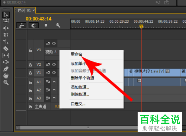Image resolution: width=186 pixels, height=136 pixels.
Task: Toggle lock on A1 track
Action: click(x=31, y=82)
